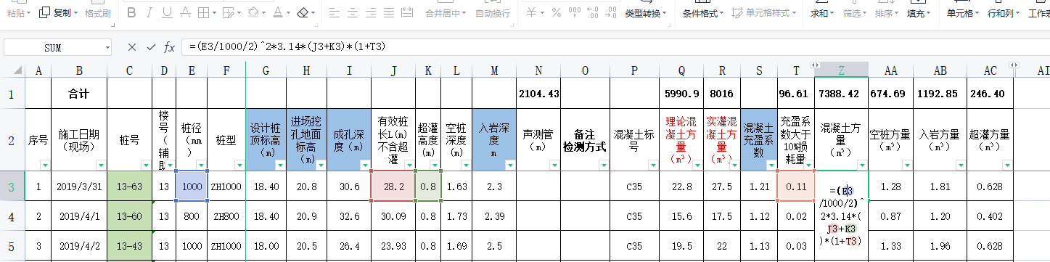Click the eraser clear formatting icon
The height and width of the screenshot is (262, 1050).
click(303, 12)
